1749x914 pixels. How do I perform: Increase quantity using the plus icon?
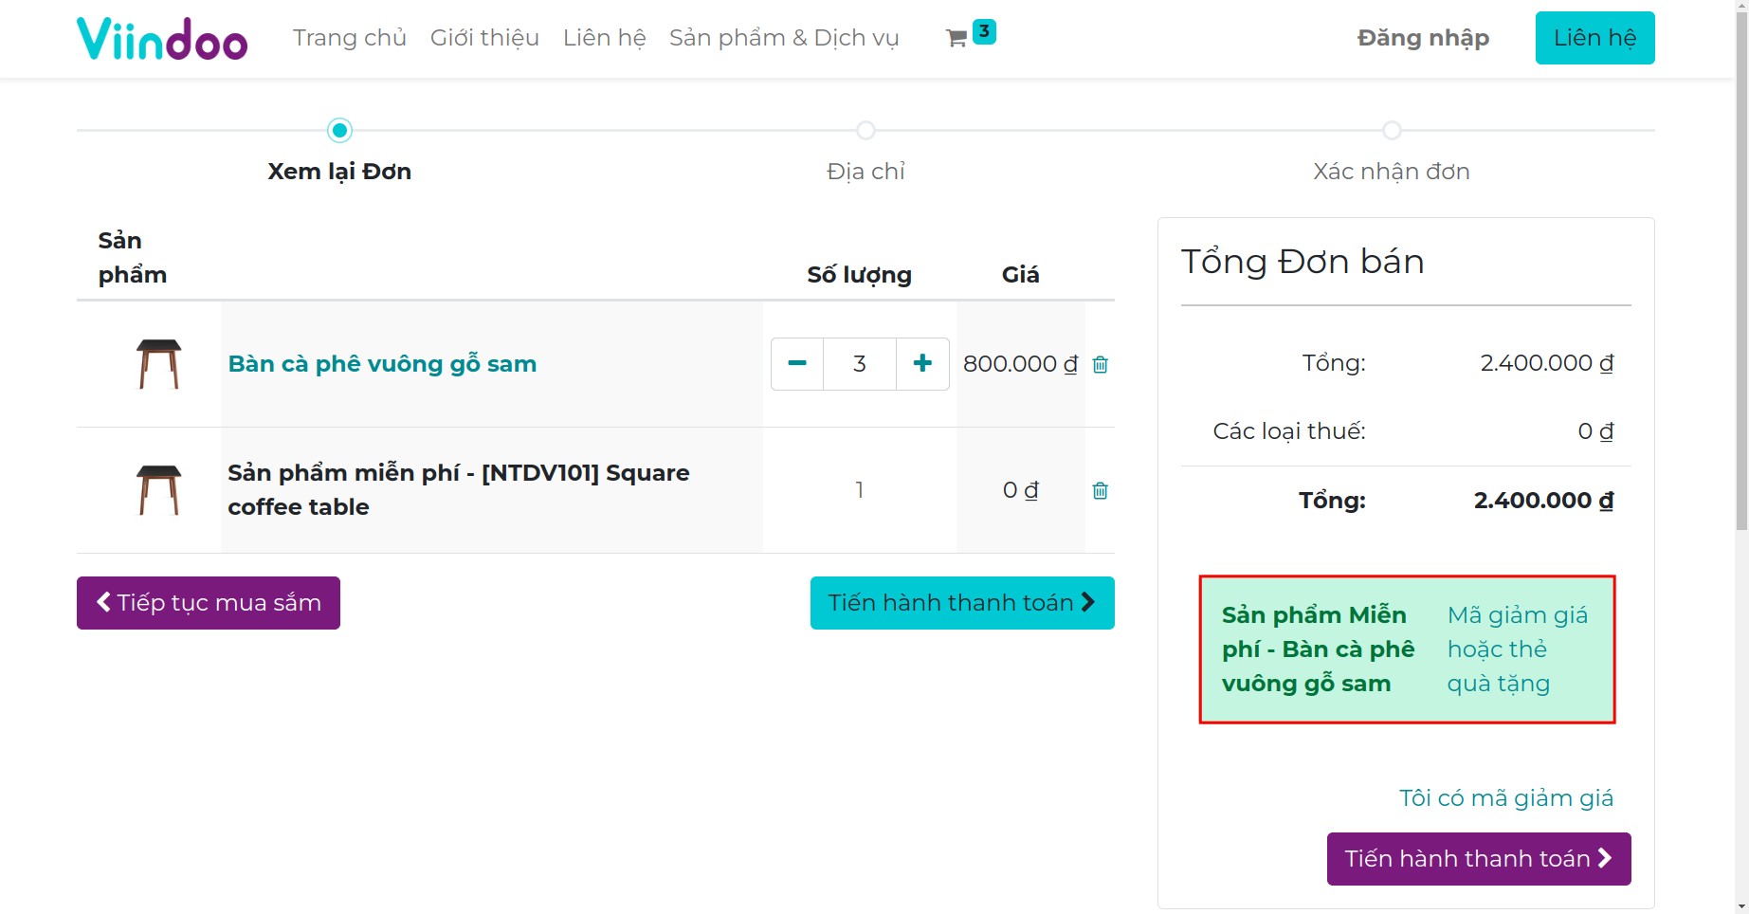921,363
